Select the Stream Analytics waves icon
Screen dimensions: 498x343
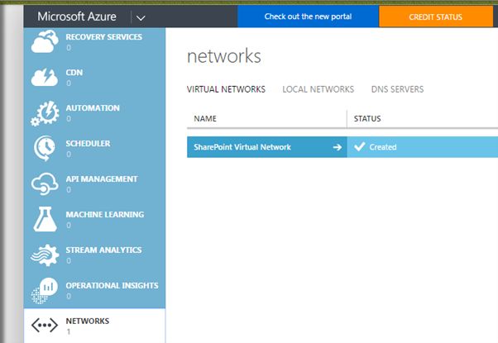point(43,255)
